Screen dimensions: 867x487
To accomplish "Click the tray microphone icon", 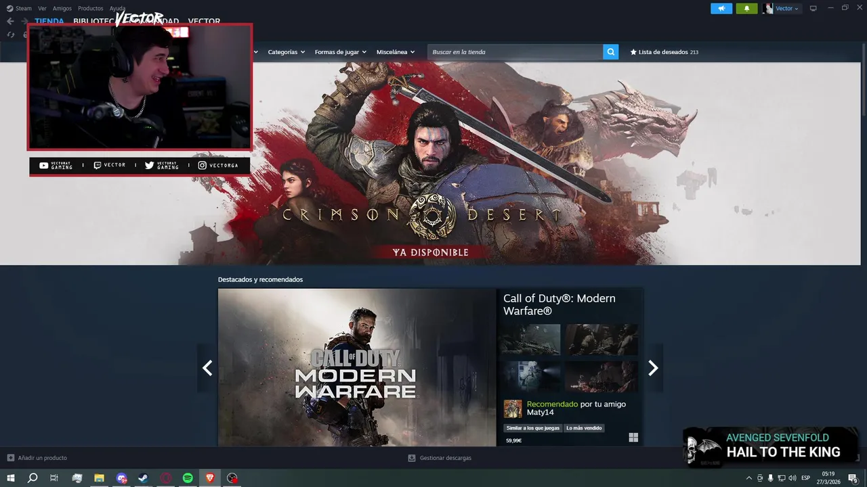I will click(x=770, y=478).
